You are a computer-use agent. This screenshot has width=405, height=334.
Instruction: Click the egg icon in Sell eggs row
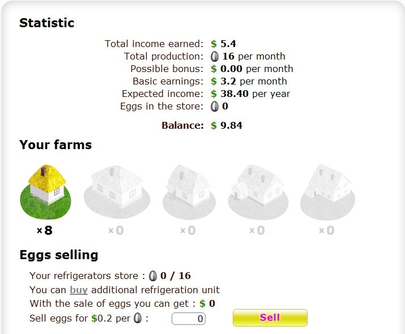tap(138, 318)
